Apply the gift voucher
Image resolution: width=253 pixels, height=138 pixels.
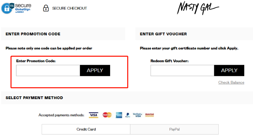tap(229, 70)
